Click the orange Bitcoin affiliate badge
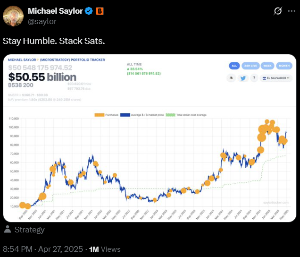This screenshot has height=257, width=300. click(x=100, y=11)
